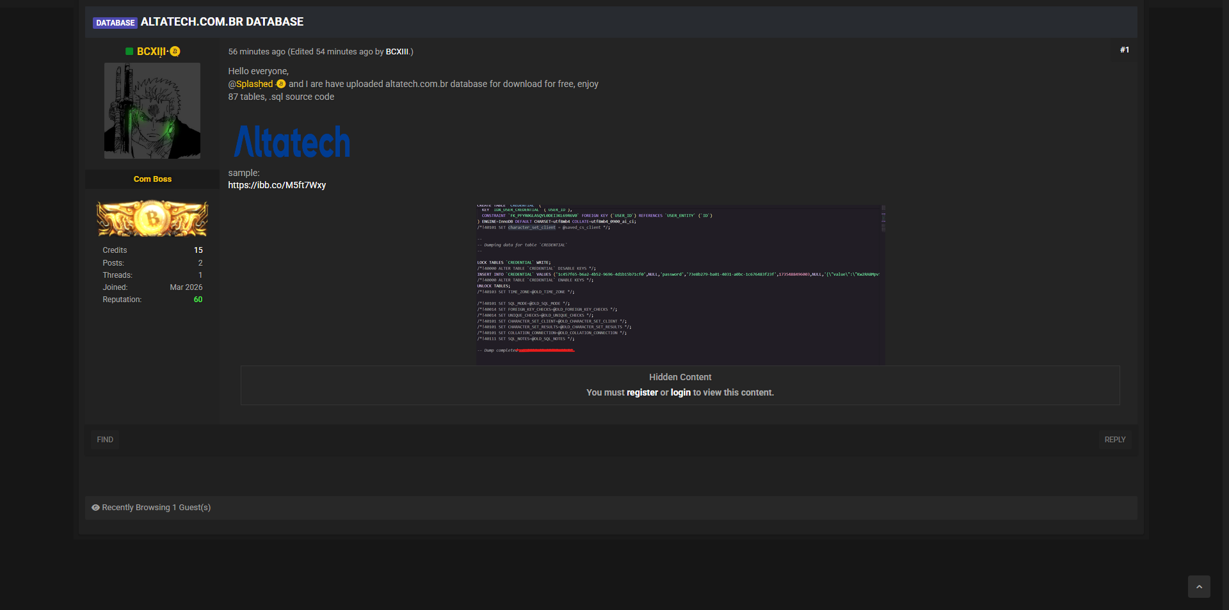Click the coin badge beside Splashed mention
The height and width of the screenshot is (610, 1229).
point(281,84)
